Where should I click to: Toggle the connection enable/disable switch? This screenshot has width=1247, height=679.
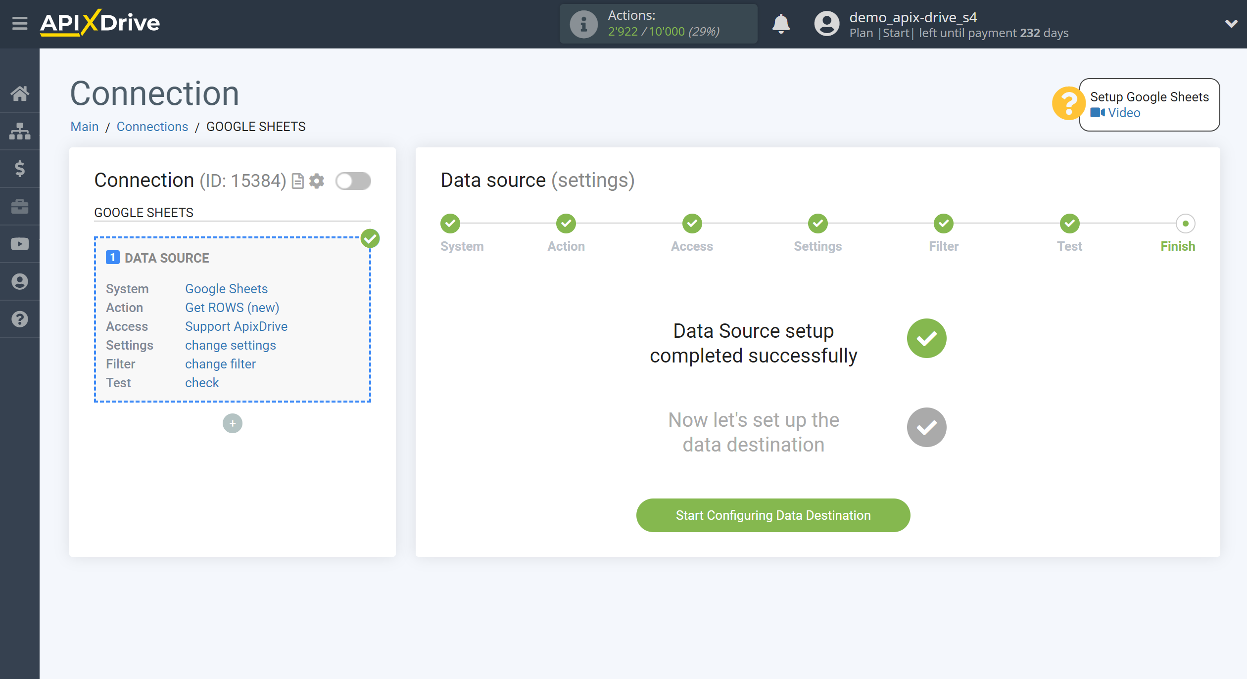pyautogui.click(x=352, y=181)
